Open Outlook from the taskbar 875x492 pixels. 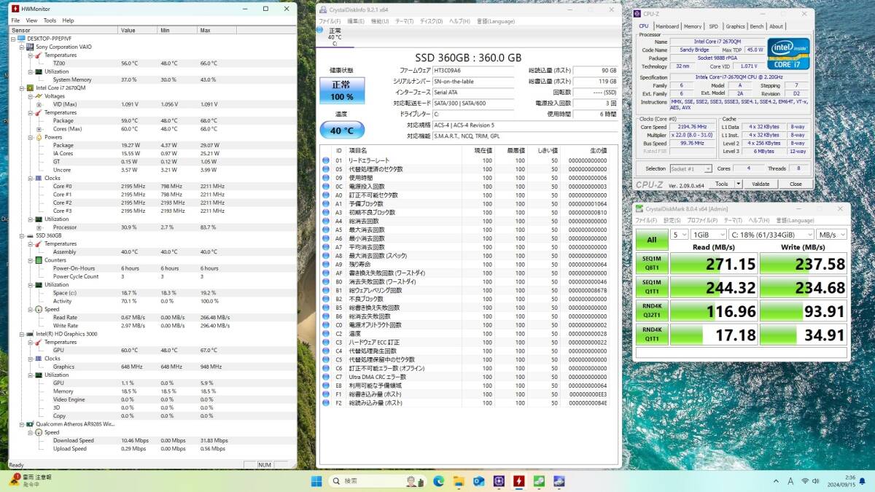click(x=479, y=481)
